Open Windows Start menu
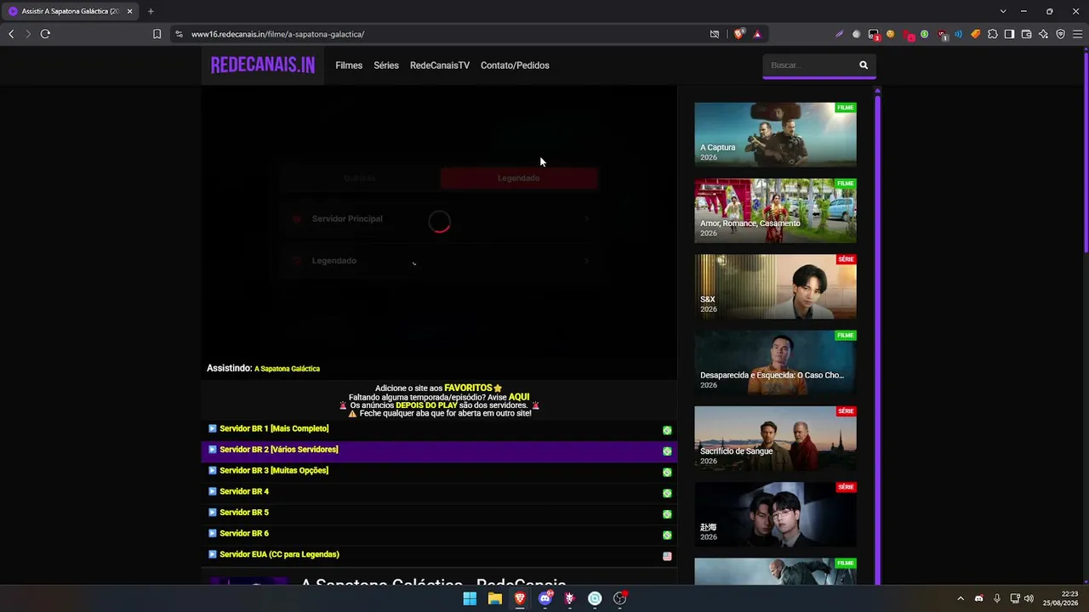This screenshot has width=1089, height=612. coord(470,598)
